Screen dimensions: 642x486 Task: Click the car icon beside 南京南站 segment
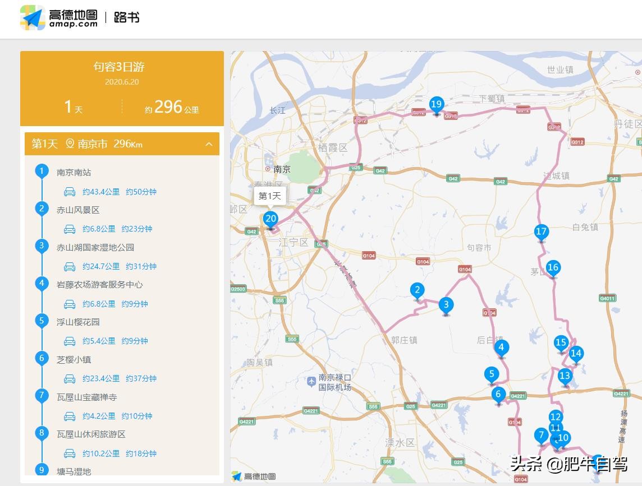pyautogui.click(x=69, y=191)
